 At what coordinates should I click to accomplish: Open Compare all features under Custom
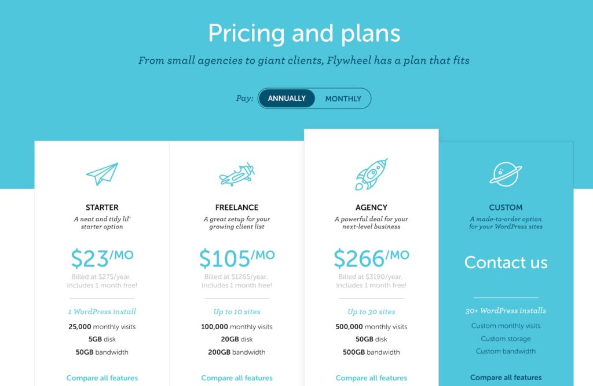[506, 377]
